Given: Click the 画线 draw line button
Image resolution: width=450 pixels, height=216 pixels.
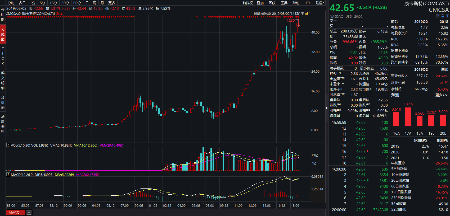Looking at the screenshot, I should 272,3.
